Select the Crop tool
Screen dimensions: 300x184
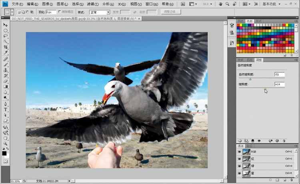pos(6,47)
